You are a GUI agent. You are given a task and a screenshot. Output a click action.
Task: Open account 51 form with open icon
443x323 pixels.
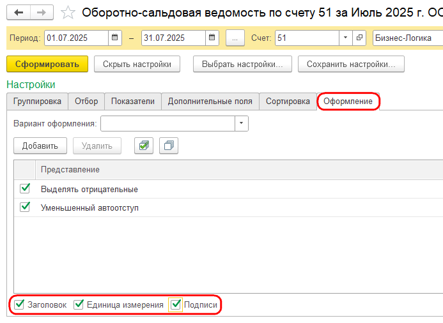click(359, 38)
